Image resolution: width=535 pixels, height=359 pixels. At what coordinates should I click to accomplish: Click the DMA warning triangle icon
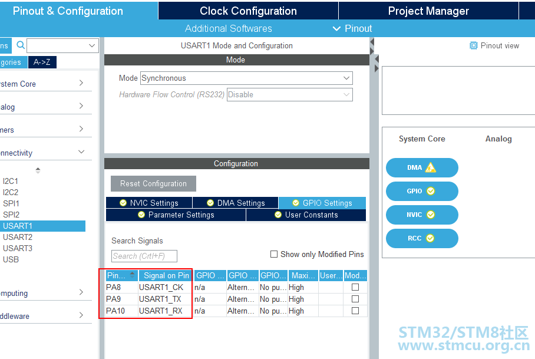tap(430, 167)
